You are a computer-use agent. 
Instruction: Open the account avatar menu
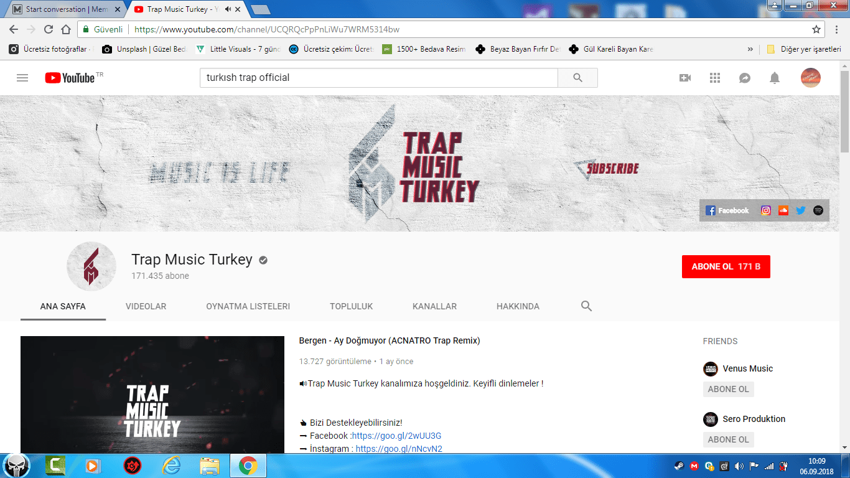(811, 78)
